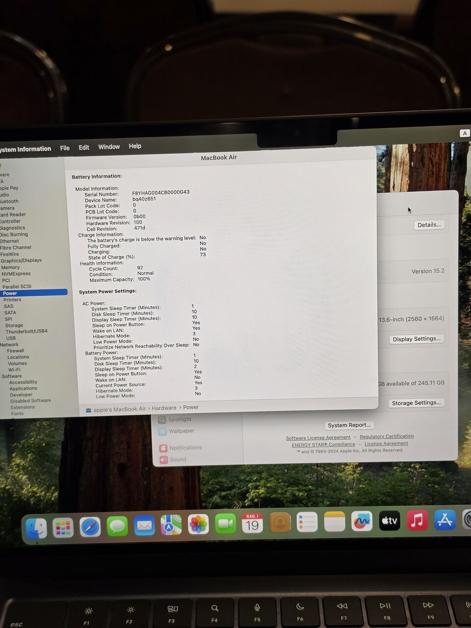This screenshot has width=471, height=628.
Task: Click the Storage Settings... button
Action: 417,403
